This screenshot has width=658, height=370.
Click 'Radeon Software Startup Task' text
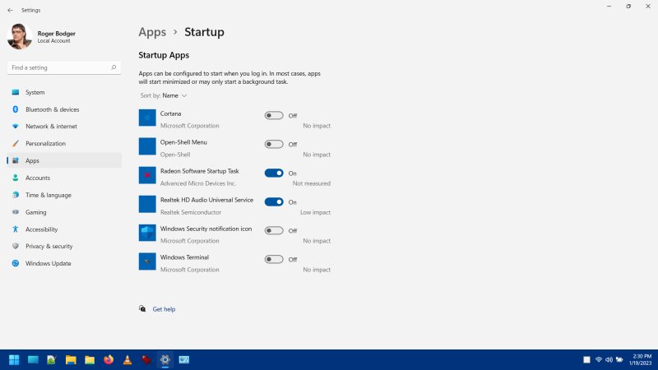[x=200, y=171]
